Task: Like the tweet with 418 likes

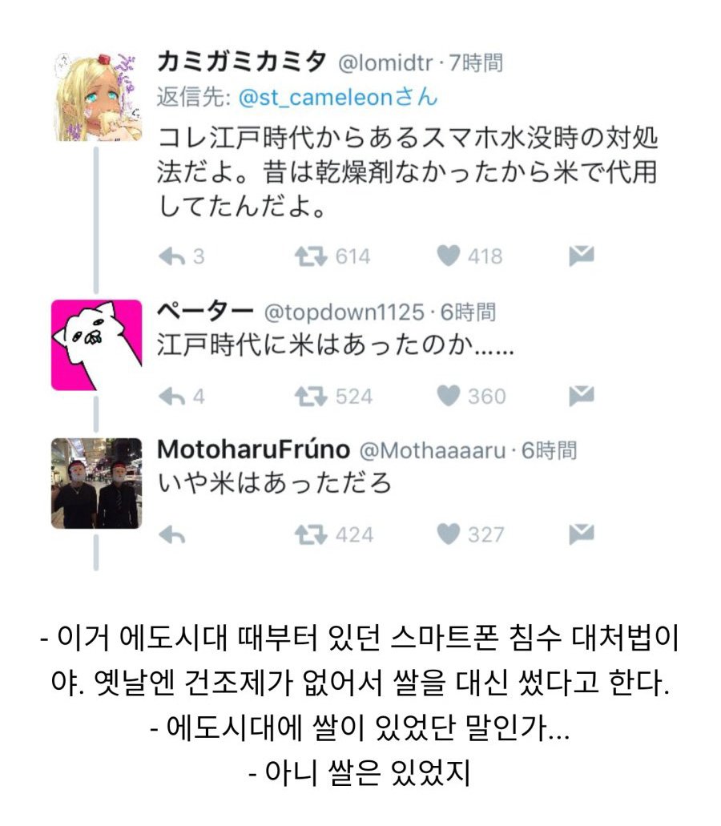Action: pos(448,256)
